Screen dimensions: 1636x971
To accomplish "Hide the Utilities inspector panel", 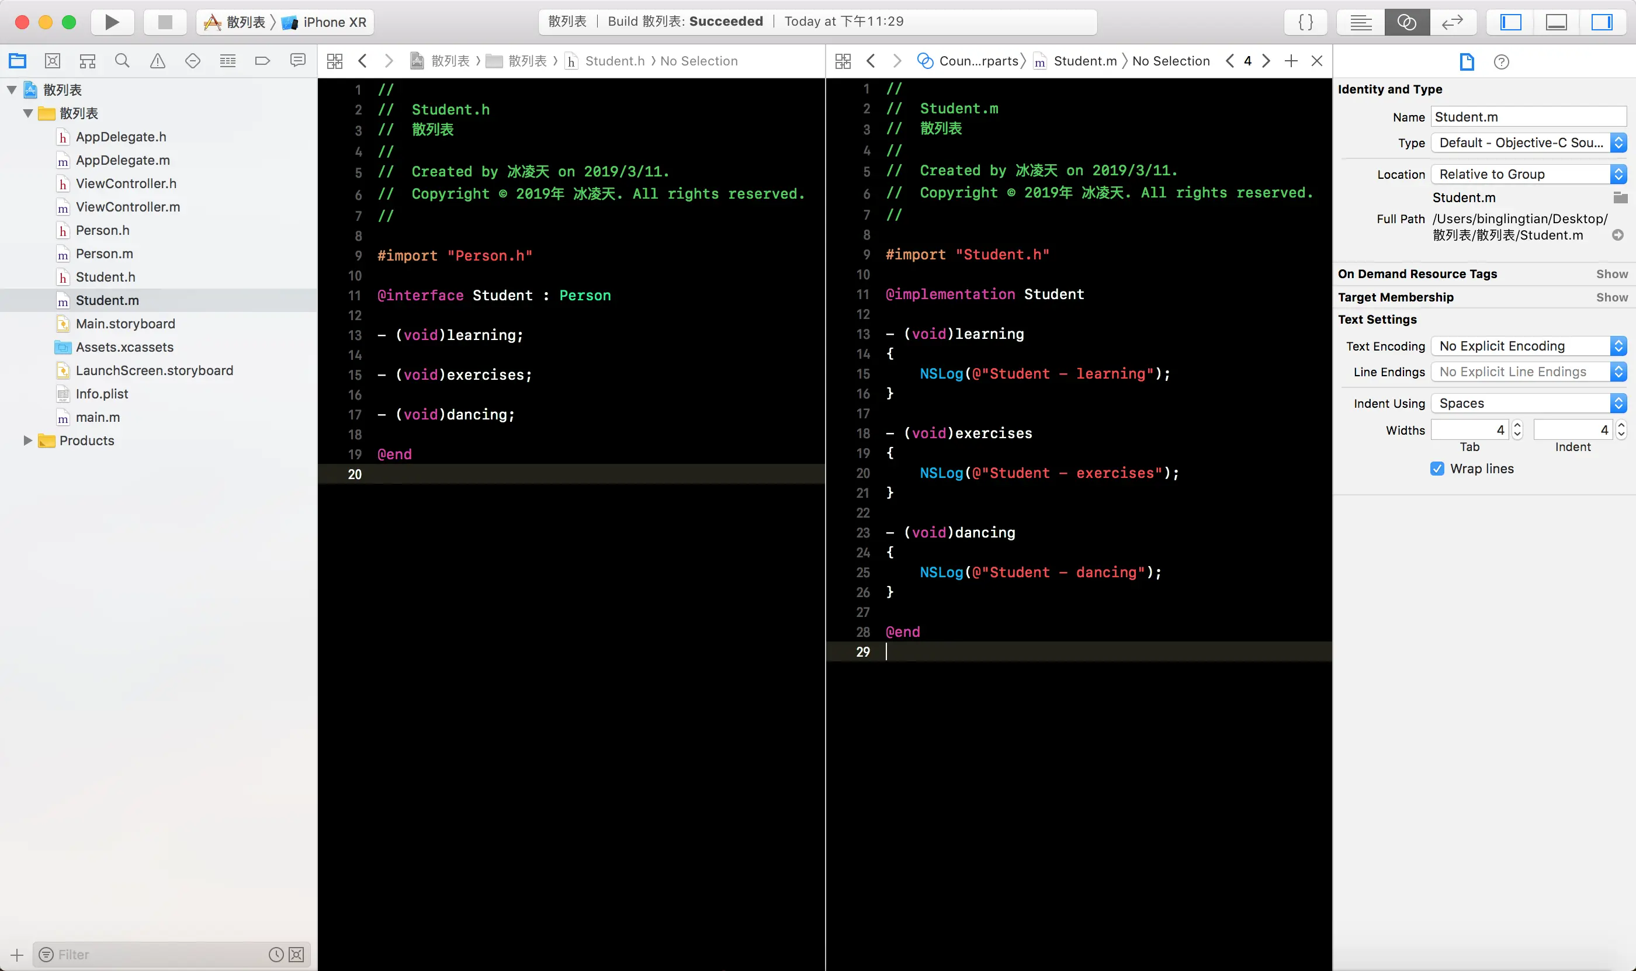I will coord(1602,22).
